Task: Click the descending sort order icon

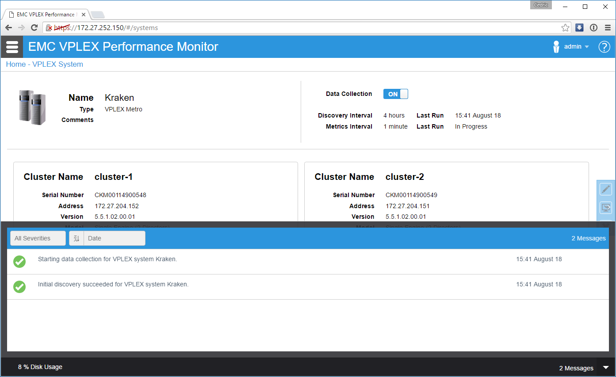Action: coord(77,238)
